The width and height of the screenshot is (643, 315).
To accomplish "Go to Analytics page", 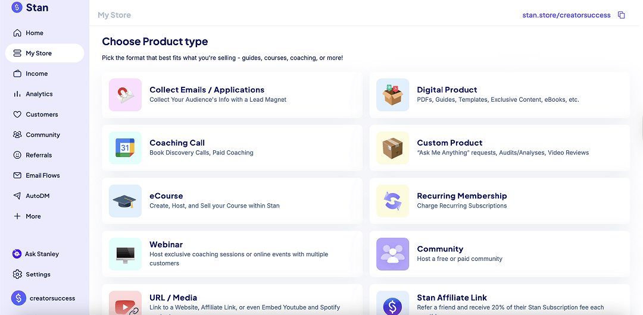I will (44, 94).
